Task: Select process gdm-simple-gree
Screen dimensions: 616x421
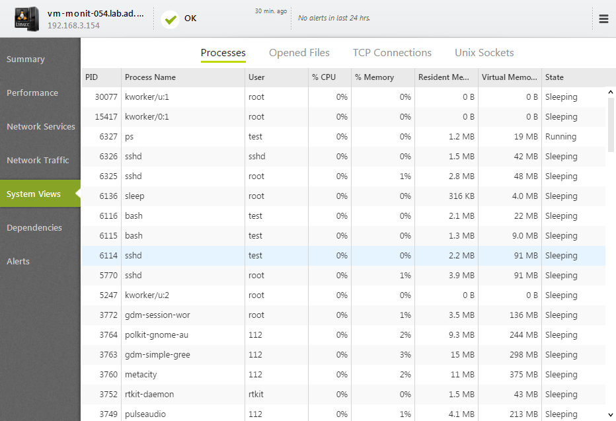Action: (x=343, y=355)
